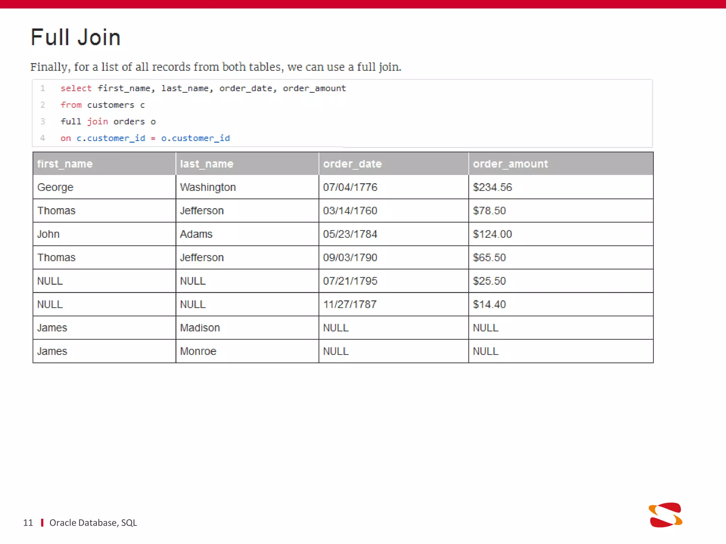Select the date 05/23/1784
The width and height of the screenshot is (726, 544).
pyautogui.click(x=393, y=234)
